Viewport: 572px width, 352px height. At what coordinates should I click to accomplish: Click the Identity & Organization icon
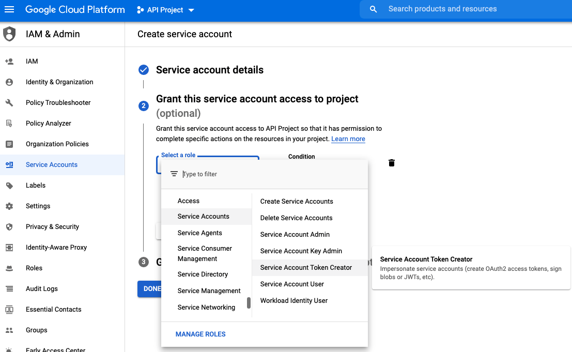[x=9, y=82]
